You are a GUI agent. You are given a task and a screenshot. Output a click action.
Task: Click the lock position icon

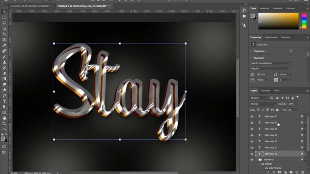(x=268, y=110)
